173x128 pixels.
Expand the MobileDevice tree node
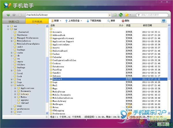tap(11, 41)
